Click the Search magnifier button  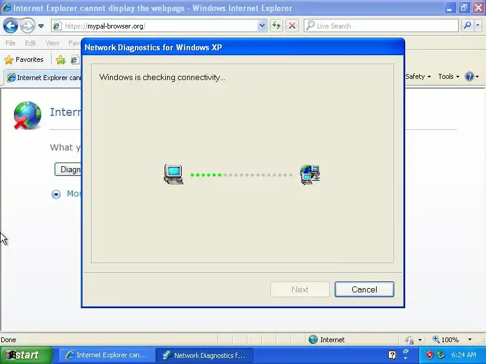[467, 25]
